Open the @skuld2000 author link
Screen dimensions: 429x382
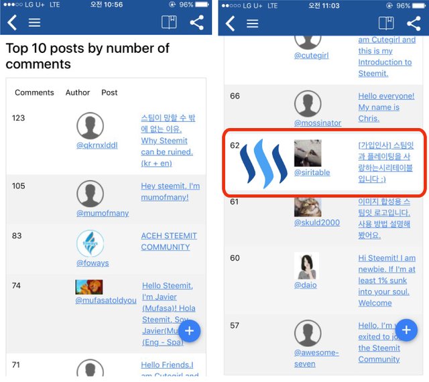(317, 222)
